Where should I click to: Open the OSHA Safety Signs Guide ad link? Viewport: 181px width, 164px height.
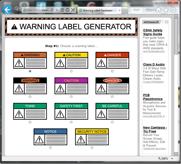tap(152, 32)
